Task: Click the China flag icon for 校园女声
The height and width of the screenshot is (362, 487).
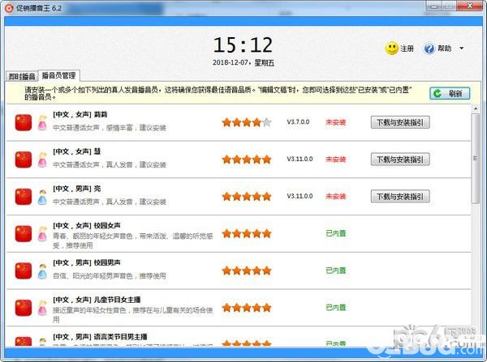Action: 24,233
